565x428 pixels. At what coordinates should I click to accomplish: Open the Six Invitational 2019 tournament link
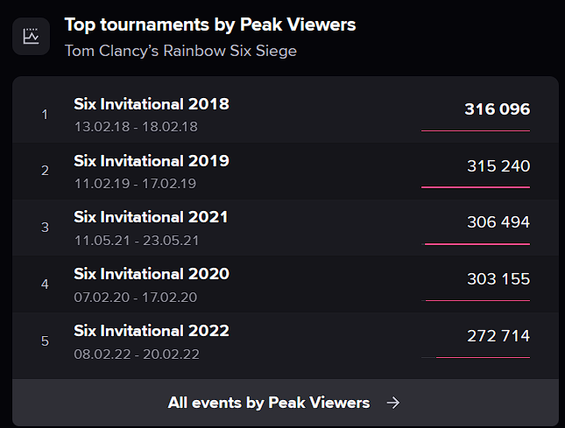click(x=152, y=161)
